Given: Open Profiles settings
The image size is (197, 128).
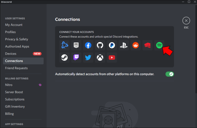Looking at the screenshot, I should pos(23,32).
